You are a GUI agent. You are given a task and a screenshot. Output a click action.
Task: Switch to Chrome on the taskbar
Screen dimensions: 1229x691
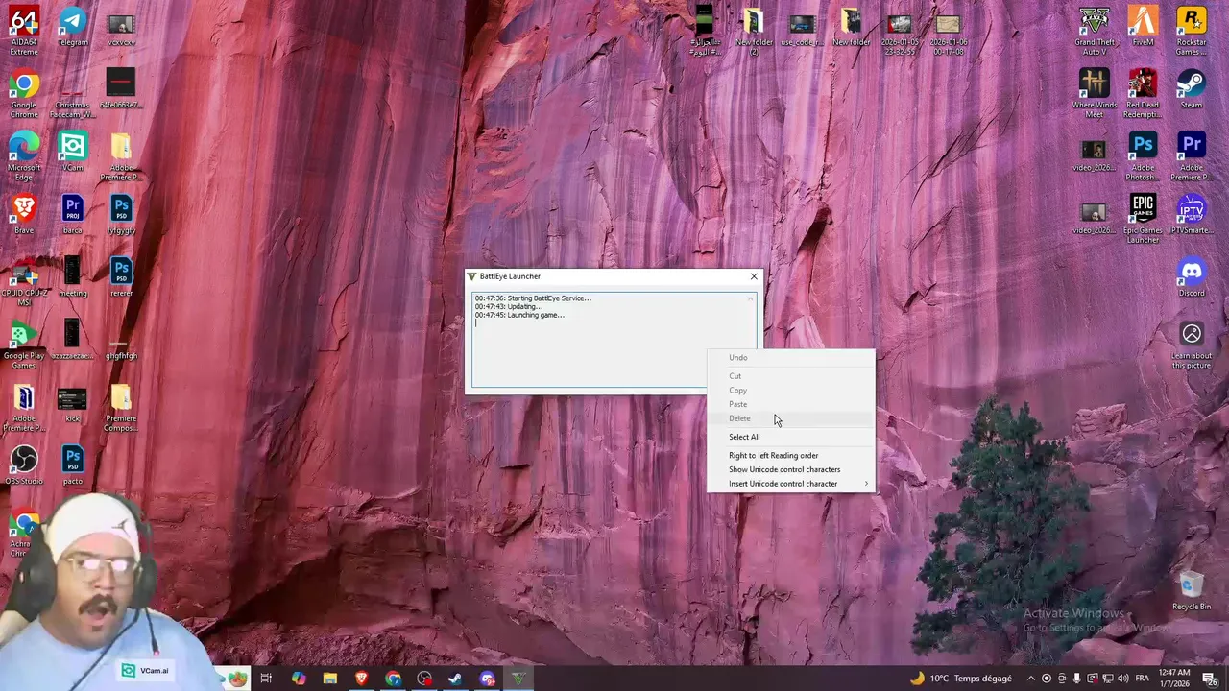(393, 679)
